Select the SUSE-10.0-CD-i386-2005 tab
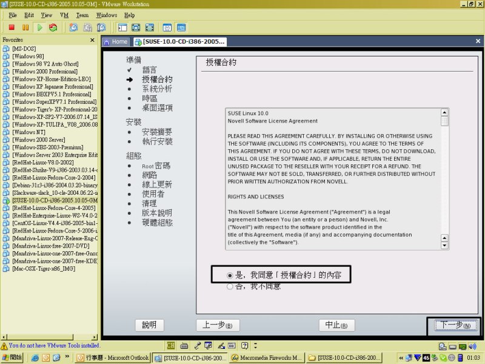485x364 pixels. (180, 42)
